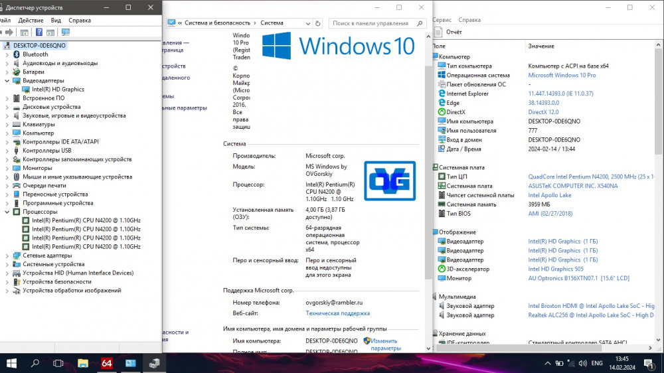
Task: Collapse the Видеоадаптеры node
Action: 7,80
